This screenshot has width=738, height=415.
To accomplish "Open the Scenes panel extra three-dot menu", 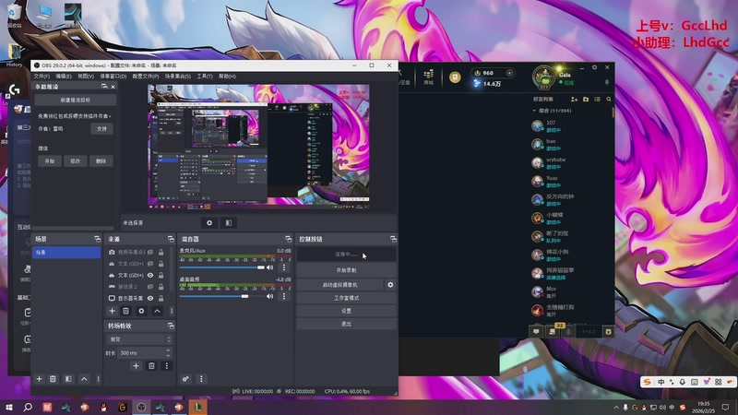I will click(x=98, y=379).
